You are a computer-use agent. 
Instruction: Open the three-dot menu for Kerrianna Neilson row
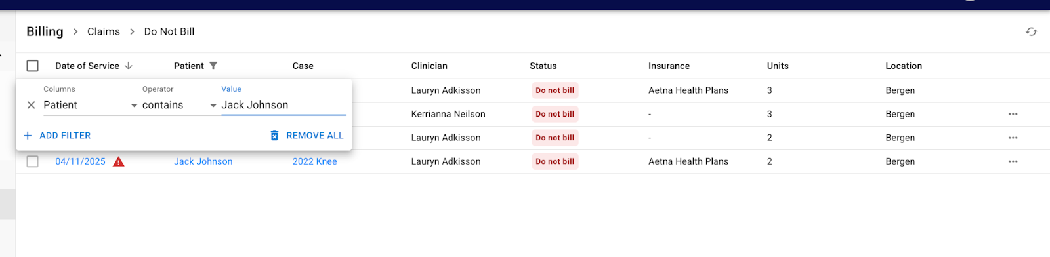tap(1013, 114)
